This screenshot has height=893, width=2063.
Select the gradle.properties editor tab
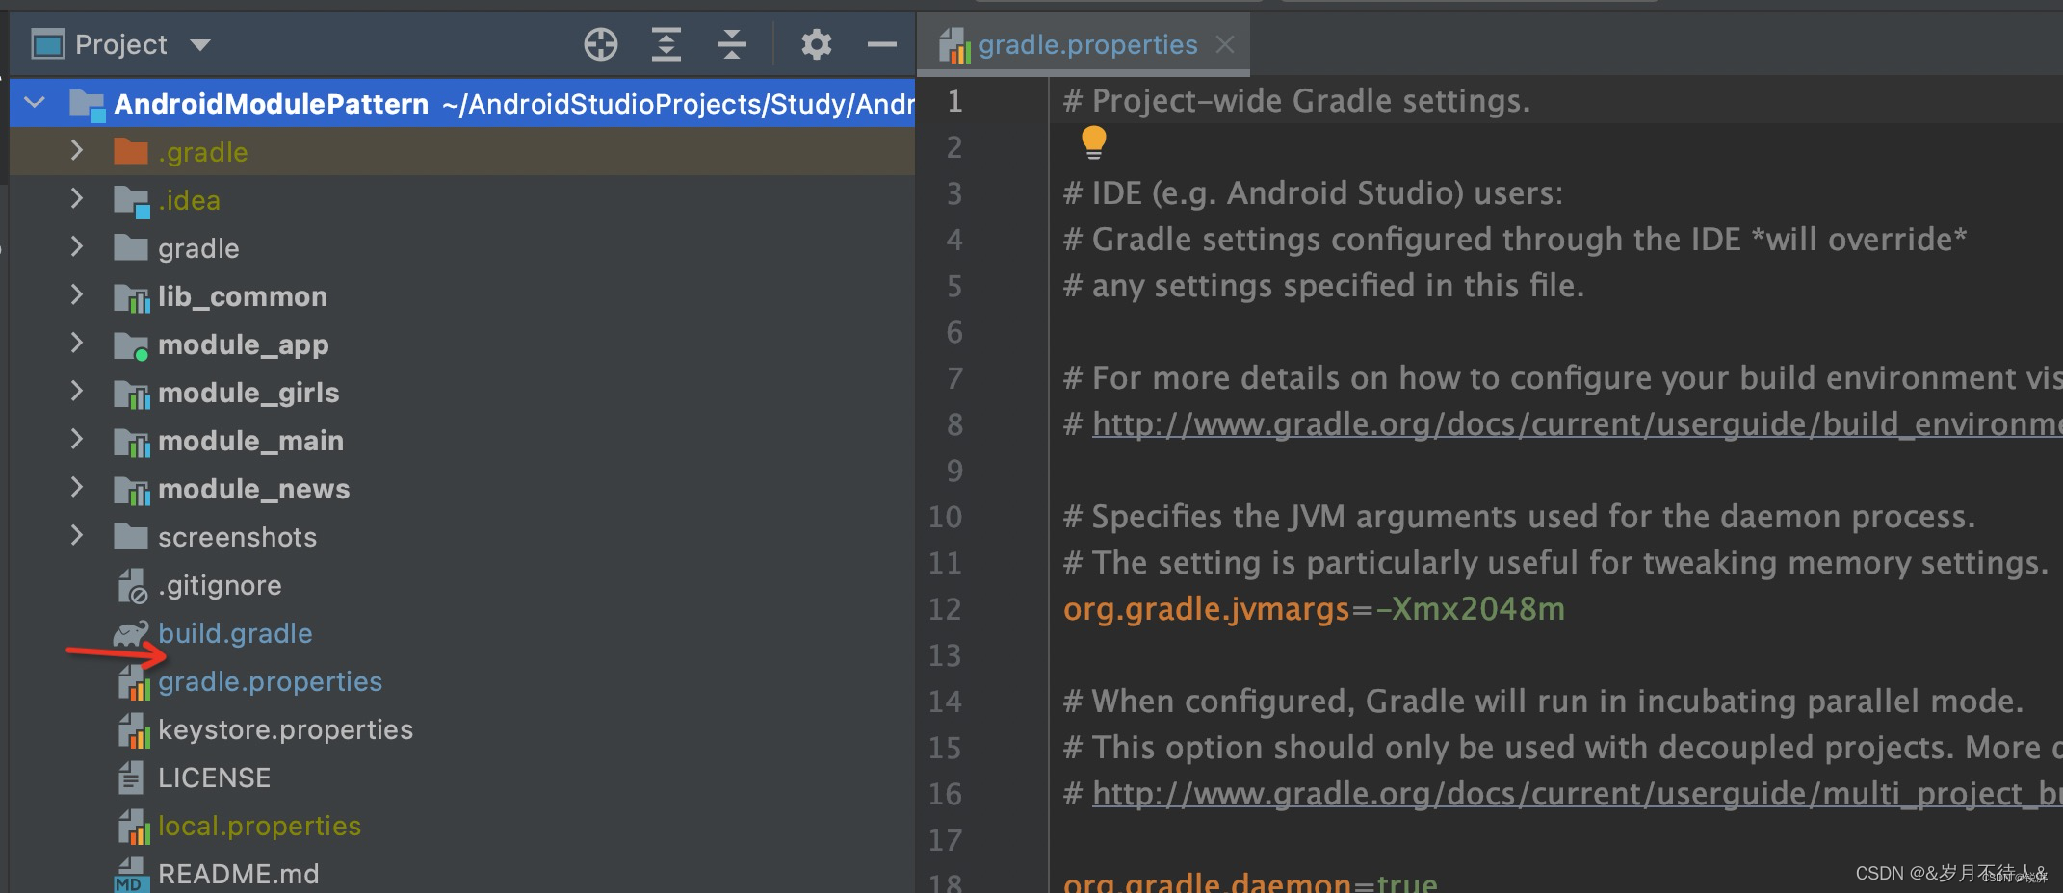click(1084, 44)
